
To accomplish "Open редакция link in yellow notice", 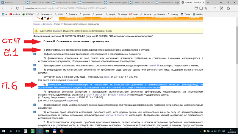I will click(x=57, y=31).
